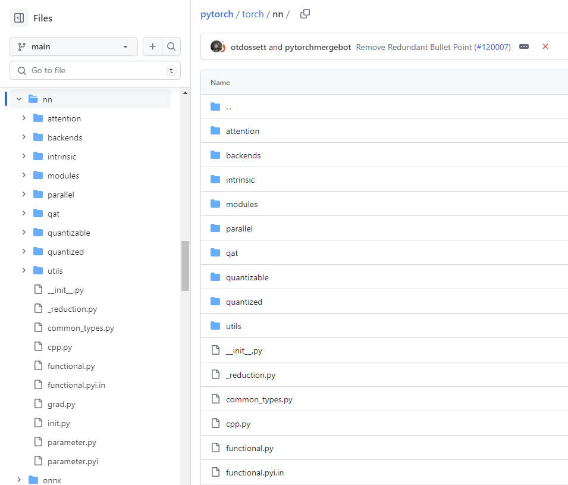
Task: Open parallel folder in the main list
Action: [x=239, y=229]
